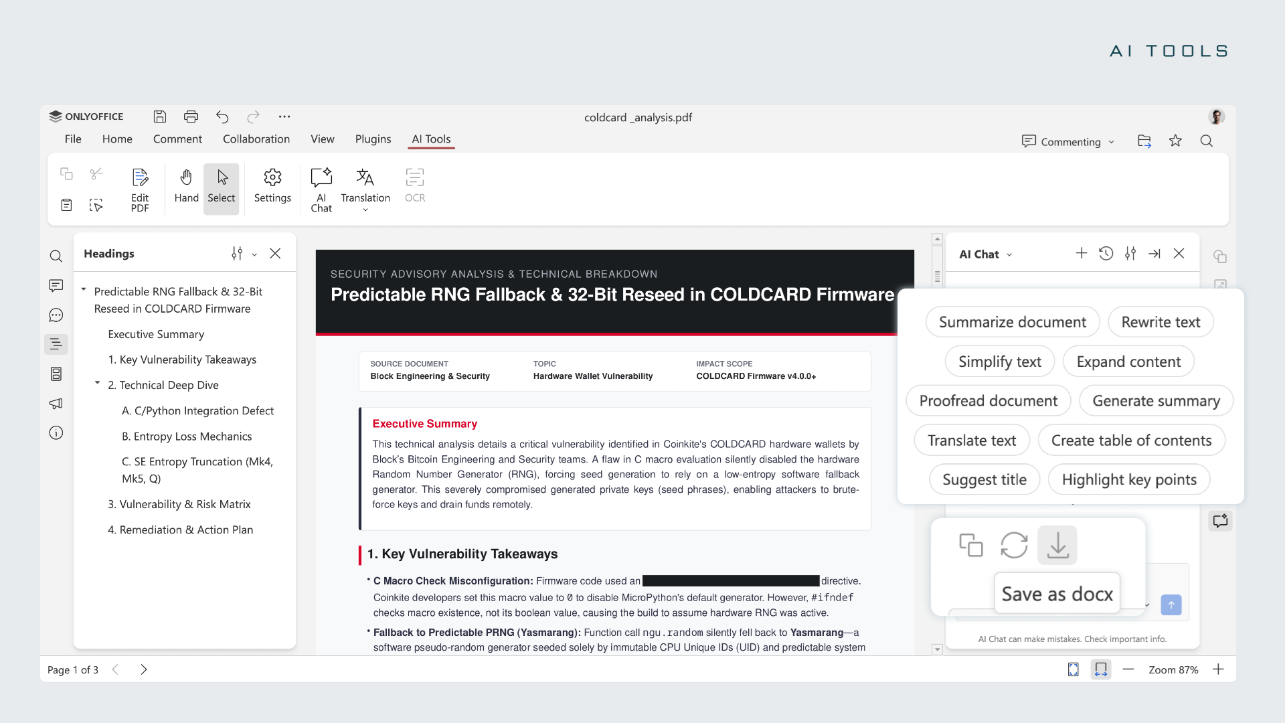Open the Commenting mode dropdown
Screen dimensions: 1285x723
[x=1068, y=141]
